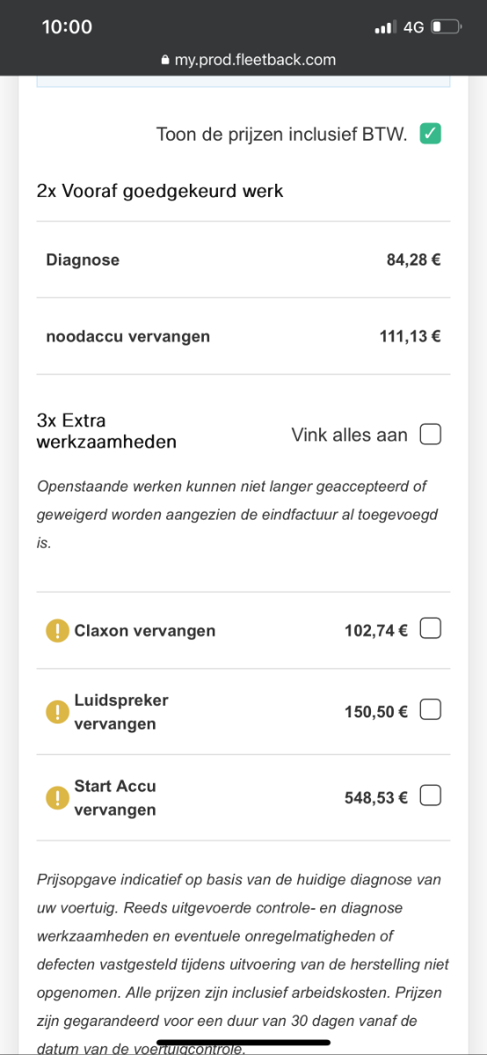Image resolution: width=487 pixels, height=1055 pixels.
Task: Click the warning icon beside Claxon vervangen
Action: tap(57, 630)
